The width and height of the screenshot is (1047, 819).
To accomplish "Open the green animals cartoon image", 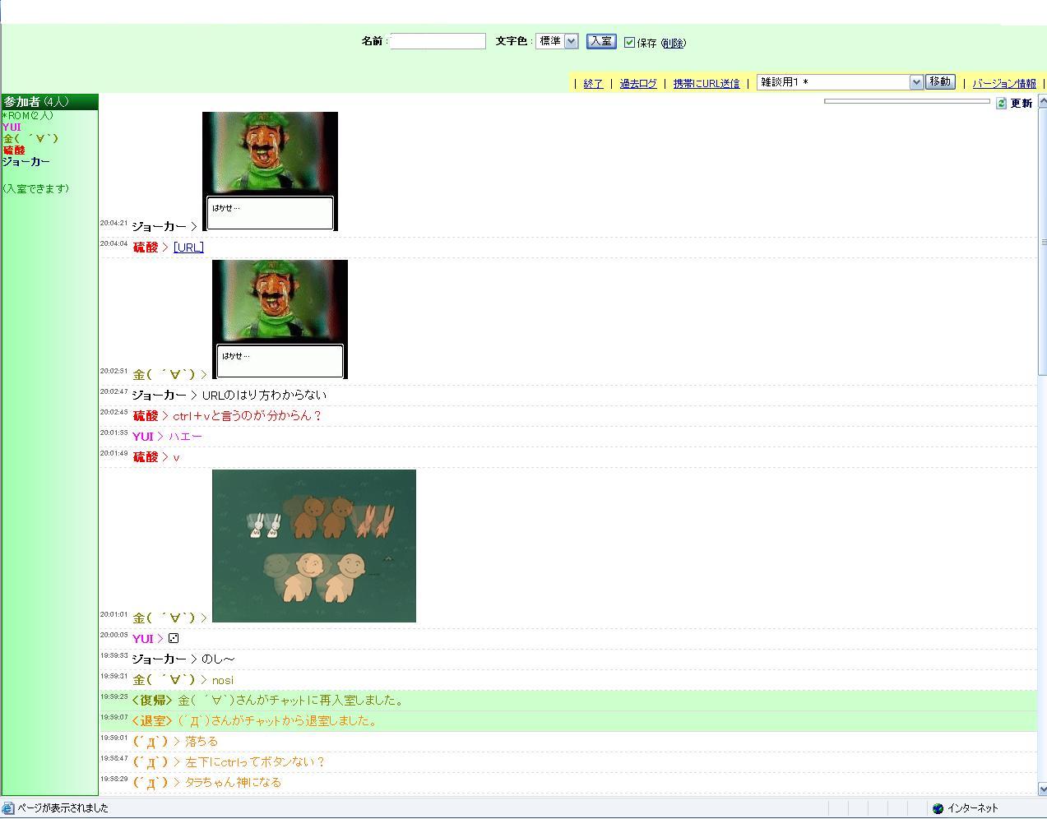I will (x=314, y=546).
